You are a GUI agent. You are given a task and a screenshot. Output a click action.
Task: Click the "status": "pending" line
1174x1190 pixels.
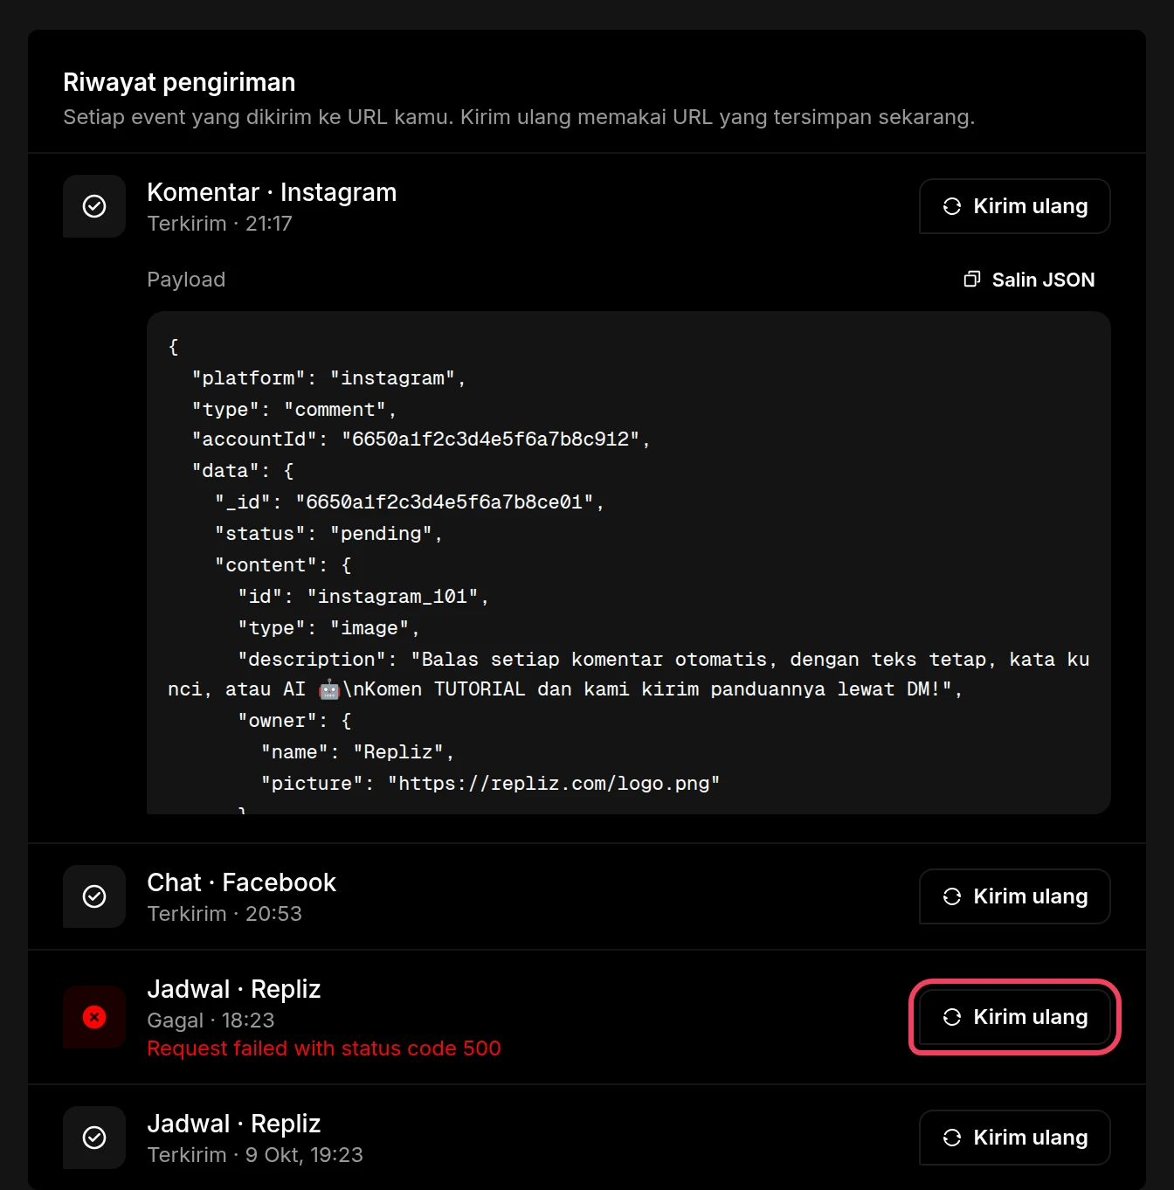329,534
